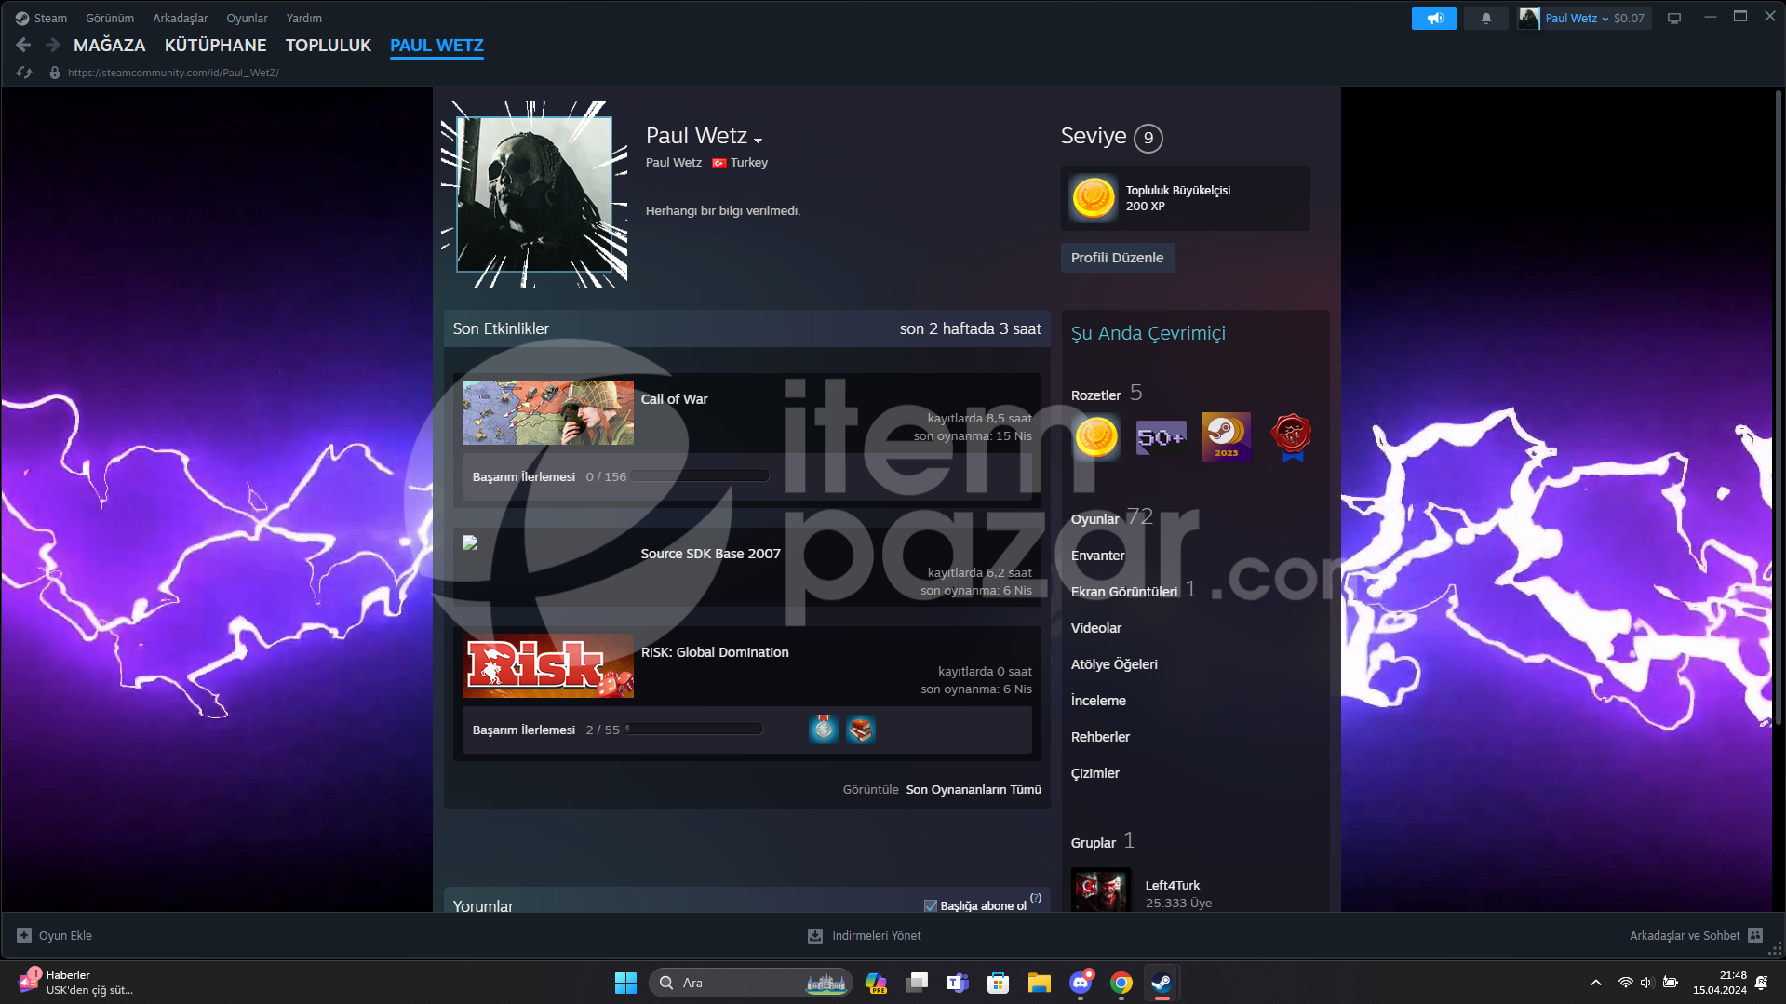Image resolution: width=1786 pixels, height=1004 pixels.
Task: Open the Oyunlar games list link
Action: (1095, 519)
